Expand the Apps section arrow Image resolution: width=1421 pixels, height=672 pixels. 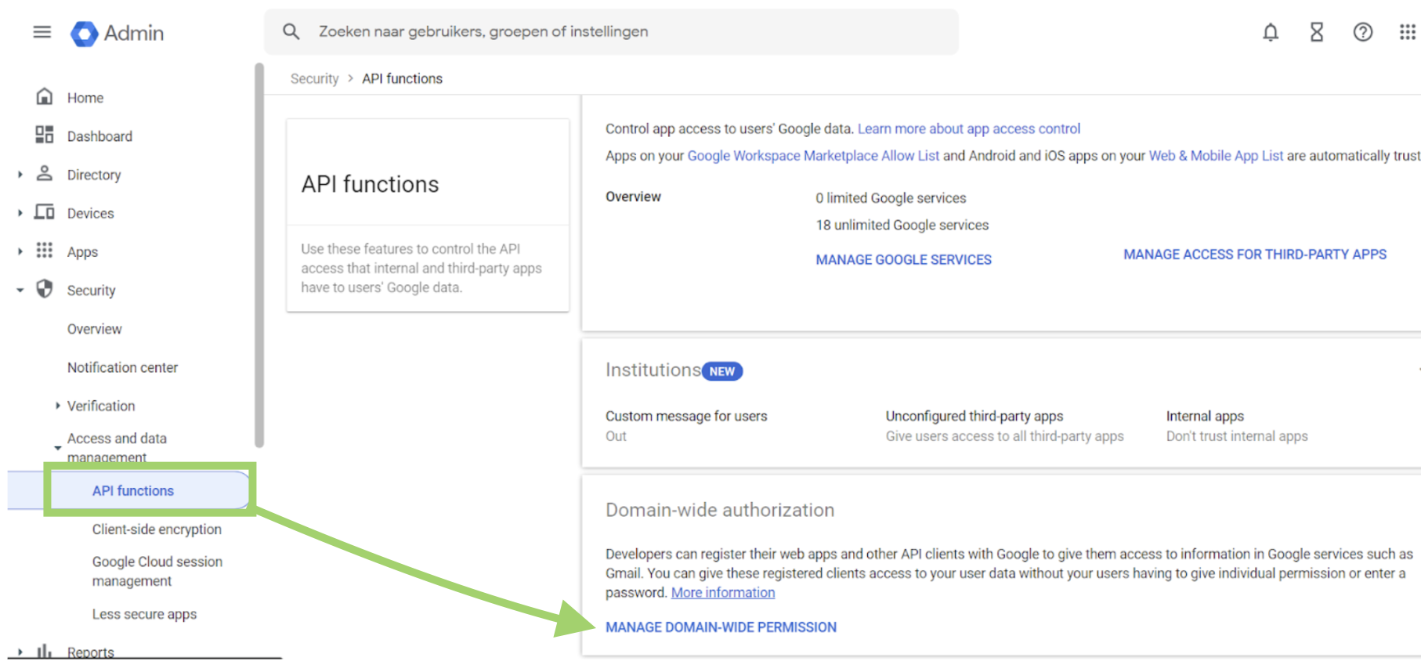click(20, 251)
